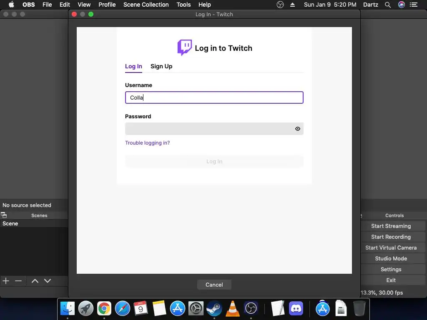Switch to the Log In tab
427x320 pixels.
[x=133, y=66]
